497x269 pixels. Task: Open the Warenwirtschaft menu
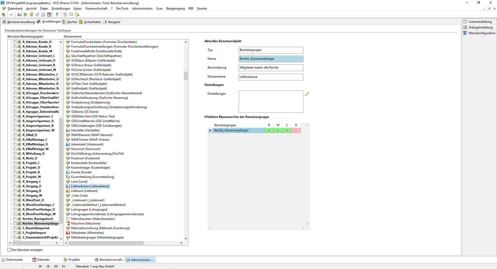click(96, 9)
